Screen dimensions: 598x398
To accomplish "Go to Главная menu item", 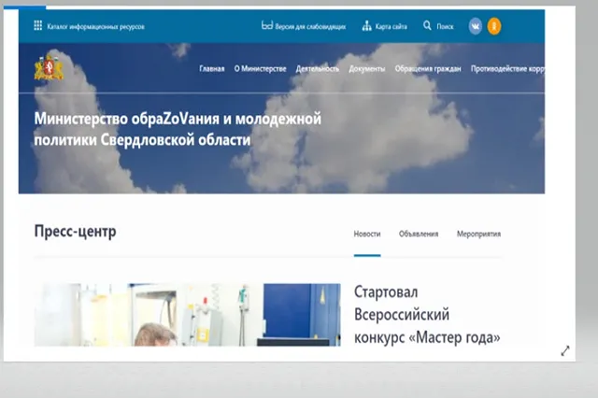I will point(212,68).
